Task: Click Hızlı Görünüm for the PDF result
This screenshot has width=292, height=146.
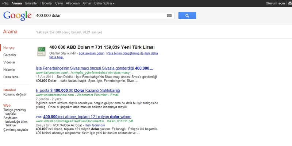Action: tap(95, 125)
